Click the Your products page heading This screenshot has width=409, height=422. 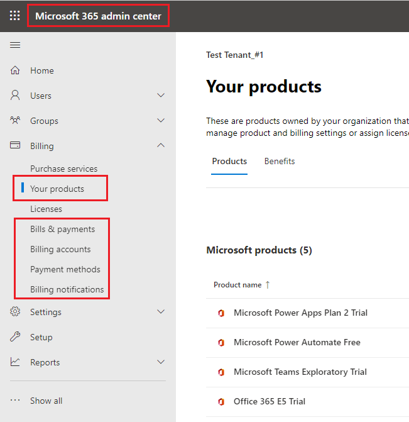tap(264, 87)
